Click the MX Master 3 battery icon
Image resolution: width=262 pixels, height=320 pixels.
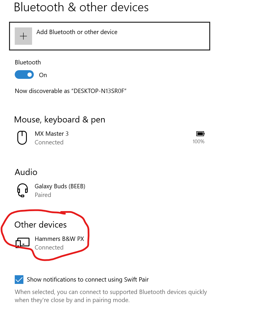tap(200, 134)
